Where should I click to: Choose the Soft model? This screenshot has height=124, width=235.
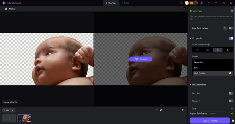[x=212, y=68]
